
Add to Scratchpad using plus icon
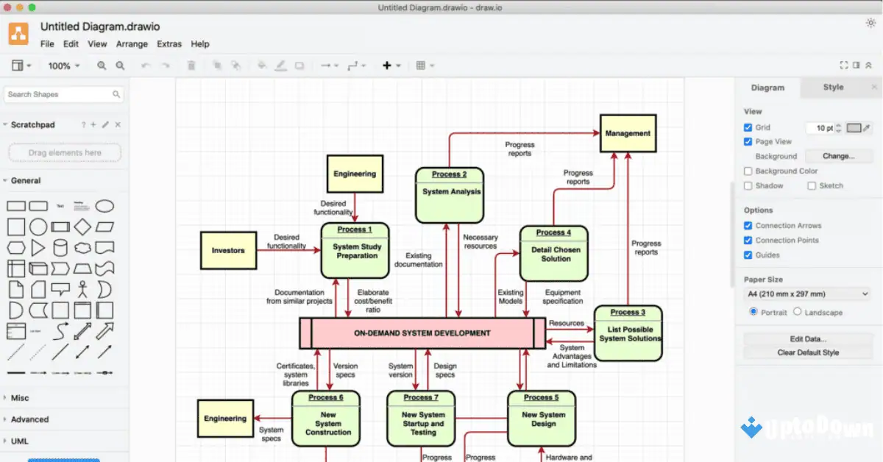coord(93,125)
